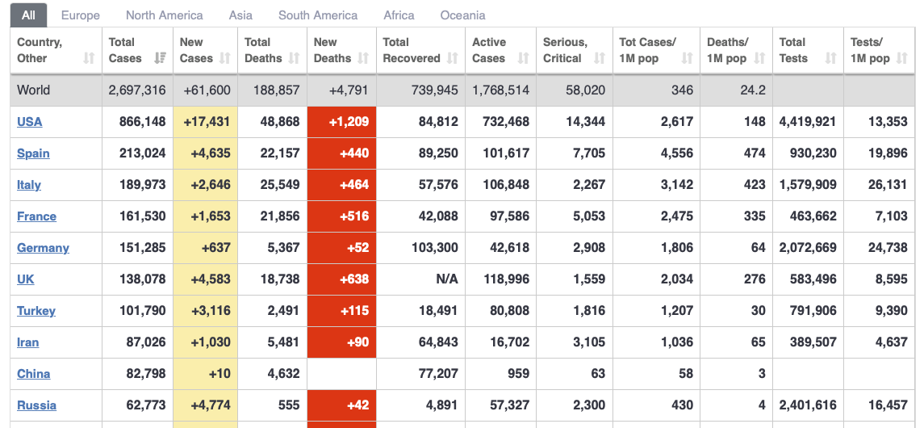Open the Asia region tab

point(240,15)
